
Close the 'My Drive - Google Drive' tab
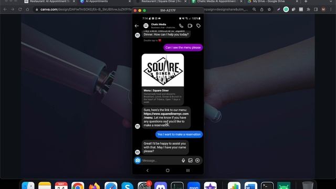pyautogui.click(x=297, y=2)
